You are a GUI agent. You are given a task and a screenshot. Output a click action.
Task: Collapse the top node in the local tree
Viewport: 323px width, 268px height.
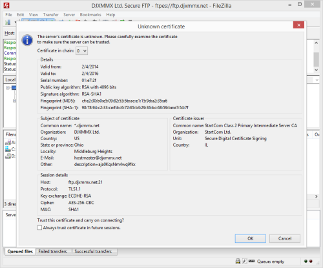(x=8, y=88)
